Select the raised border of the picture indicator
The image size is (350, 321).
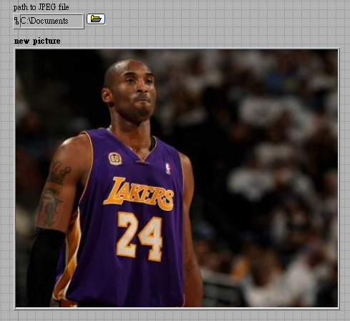tap(177, 308)
